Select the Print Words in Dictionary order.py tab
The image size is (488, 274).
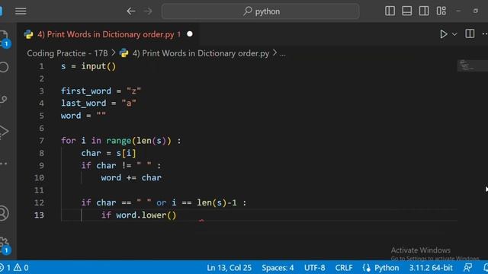click(x=108, y=34)
